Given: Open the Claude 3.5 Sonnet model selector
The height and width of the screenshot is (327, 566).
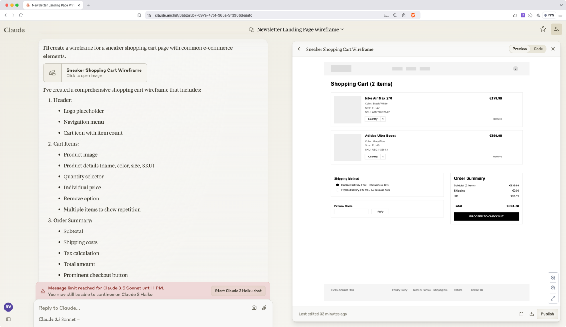Looking at the screenshot, I should point(59,319).
